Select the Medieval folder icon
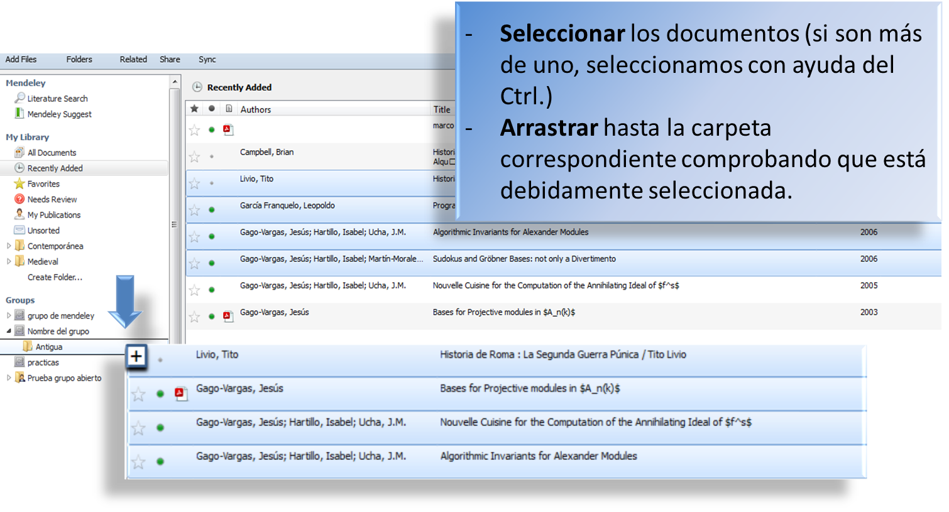This screenshot has height=512, width=949. [20, 261]
